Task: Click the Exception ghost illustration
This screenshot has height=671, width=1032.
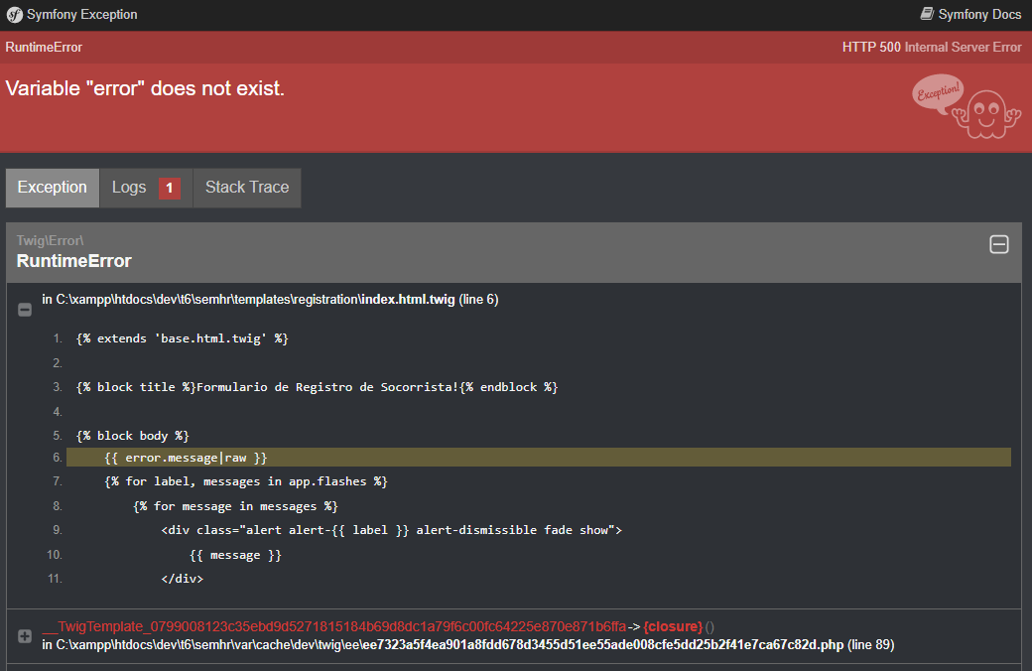Action: 967,106
